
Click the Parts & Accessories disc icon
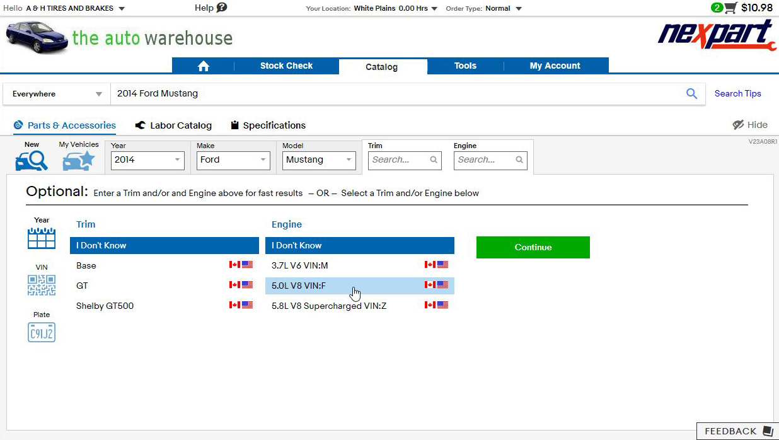coord(18,125)
